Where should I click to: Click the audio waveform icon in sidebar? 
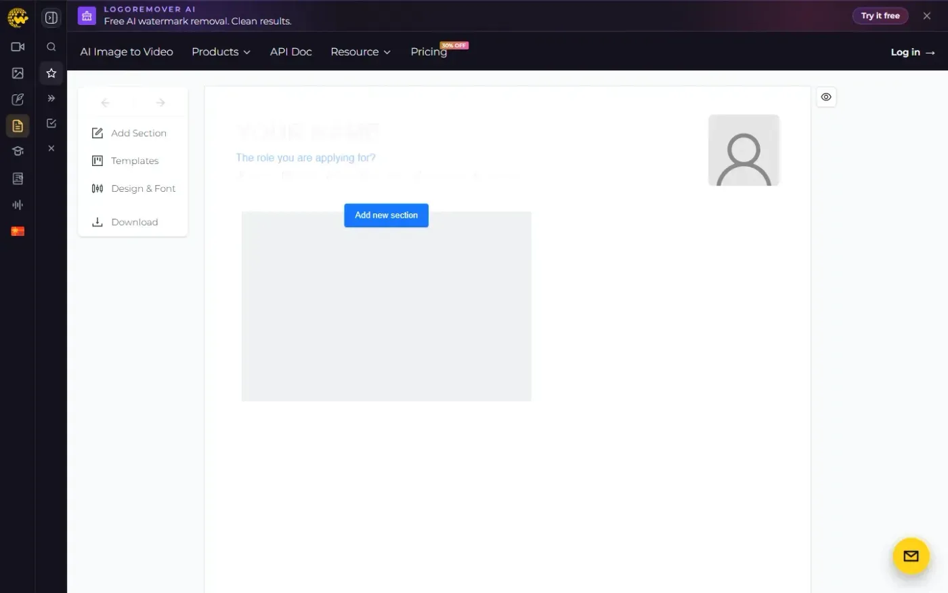click(x=18, y=205)
